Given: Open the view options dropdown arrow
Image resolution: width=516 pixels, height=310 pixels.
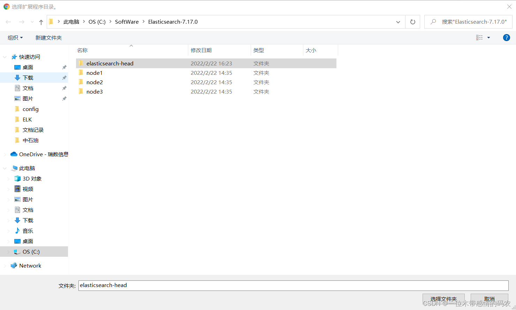Looking at the screenshot, I should pos(488,38).
